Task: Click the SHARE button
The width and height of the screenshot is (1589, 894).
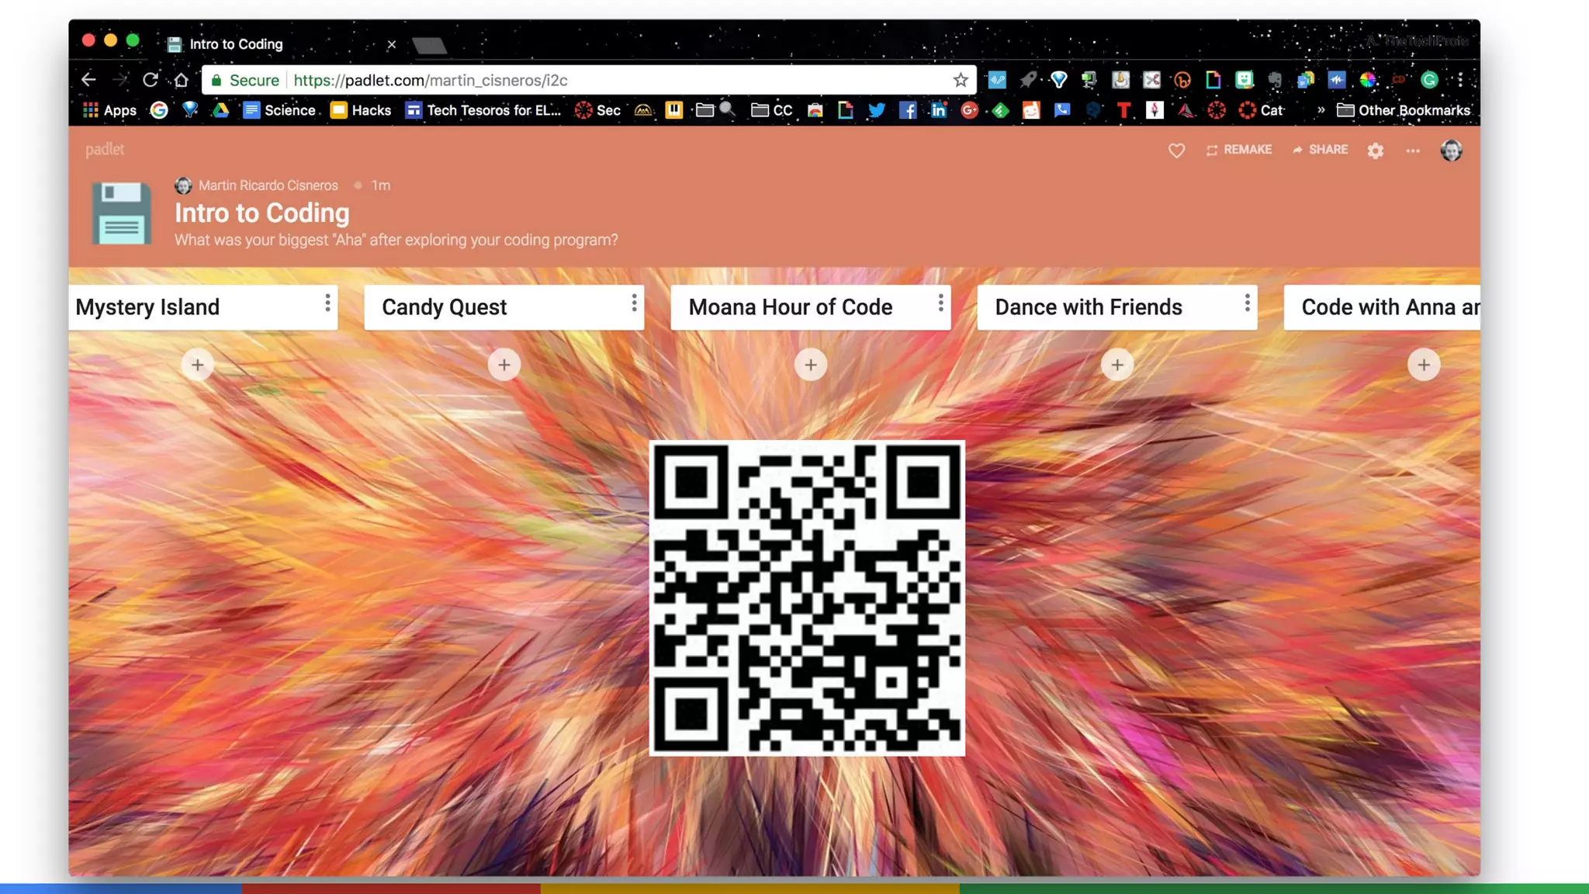Action: 1320,150
